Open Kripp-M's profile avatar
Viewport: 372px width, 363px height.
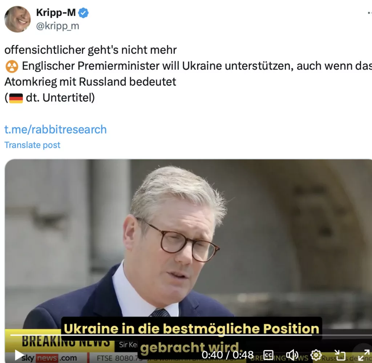(x=17, y=19)
